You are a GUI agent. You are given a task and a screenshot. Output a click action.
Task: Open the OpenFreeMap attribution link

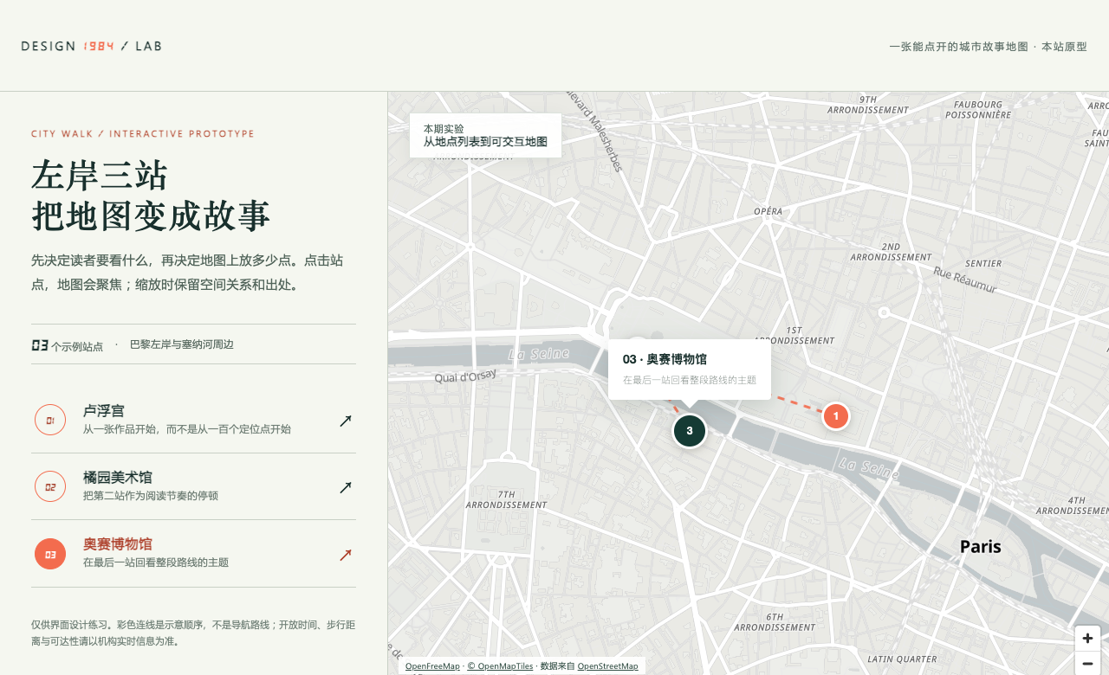tap(432, 666)
